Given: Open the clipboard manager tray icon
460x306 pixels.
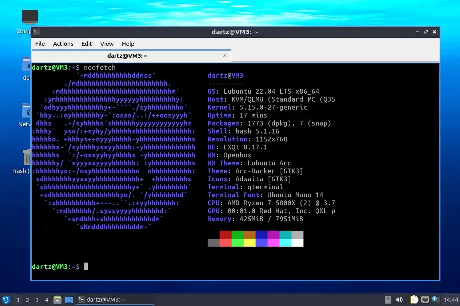Looking at the screenshot, I should pyautogui.click(x=414, y=299).
